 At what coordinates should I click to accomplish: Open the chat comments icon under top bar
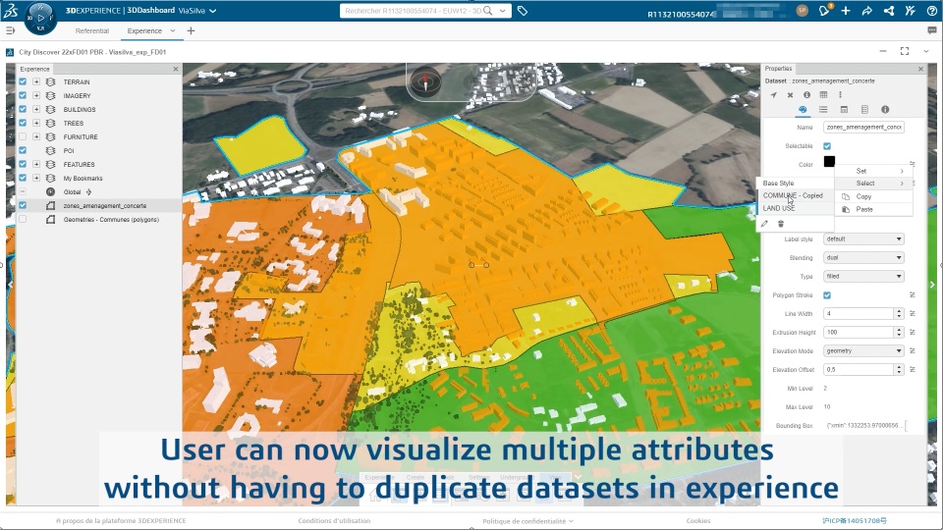click(932, 30)
